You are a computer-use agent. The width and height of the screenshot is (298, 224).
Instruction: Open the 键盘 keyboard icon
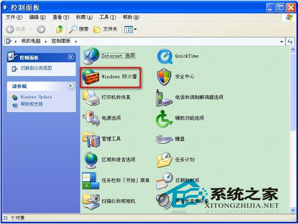tap(164, 139)
